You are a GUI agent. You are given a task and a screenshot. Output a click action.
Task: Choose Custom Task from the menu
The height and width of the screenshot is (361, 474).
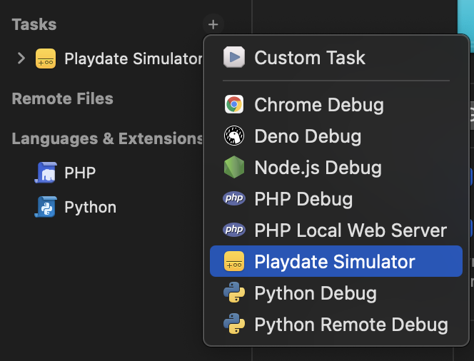[x=336, y=57]
